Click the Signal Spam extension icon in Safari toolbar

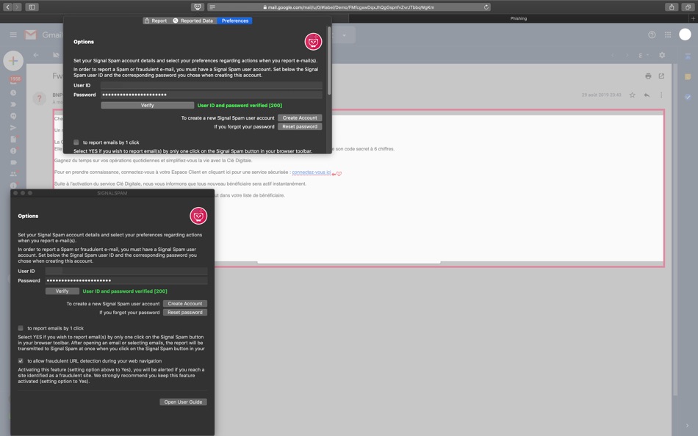pos(198,7)
